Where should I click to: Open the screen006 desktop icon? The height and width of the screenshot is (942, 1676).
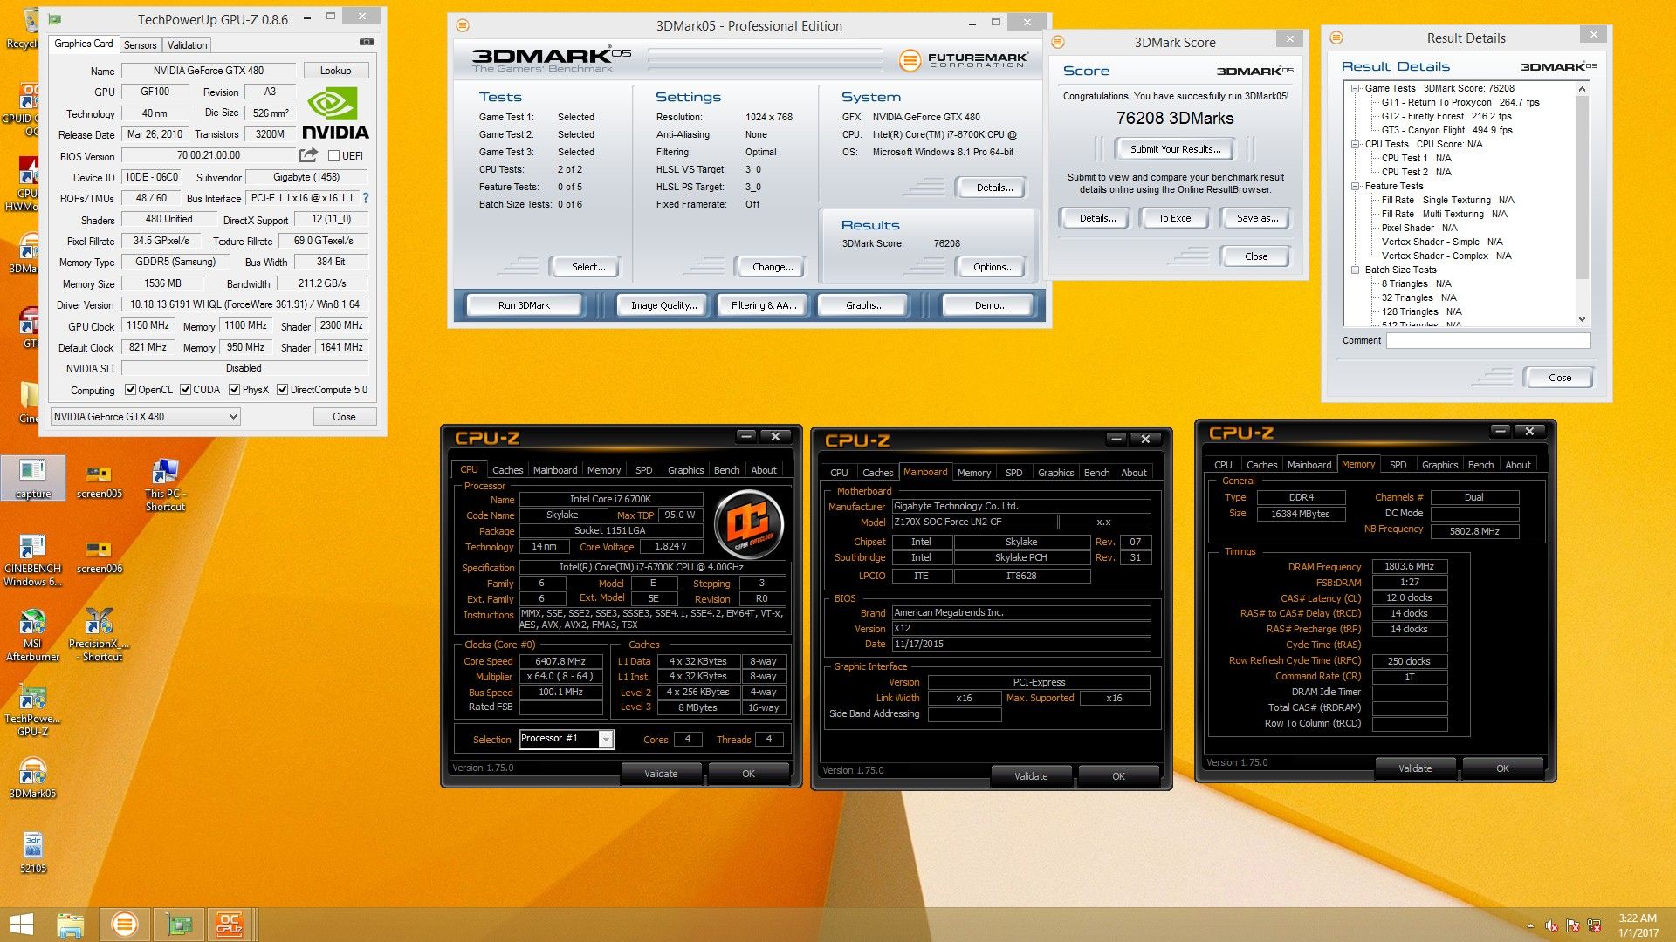click(x=99, y=556)
